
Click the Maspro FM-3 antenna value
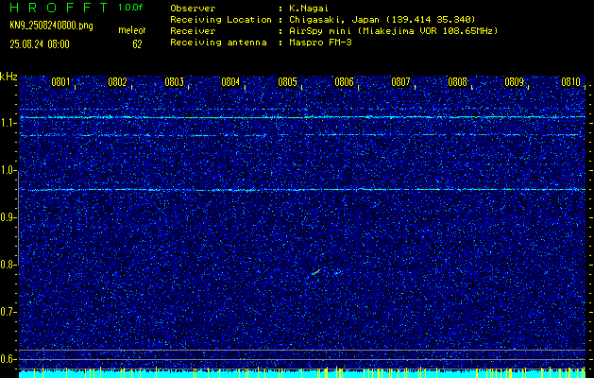pos(320,43)
